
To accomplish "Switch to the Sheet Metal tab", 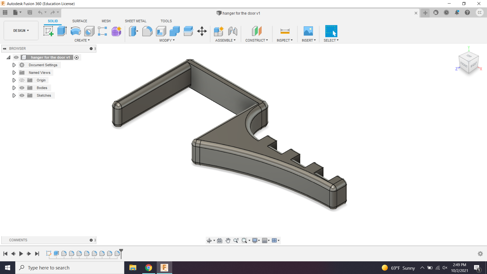I will point(135,21).
